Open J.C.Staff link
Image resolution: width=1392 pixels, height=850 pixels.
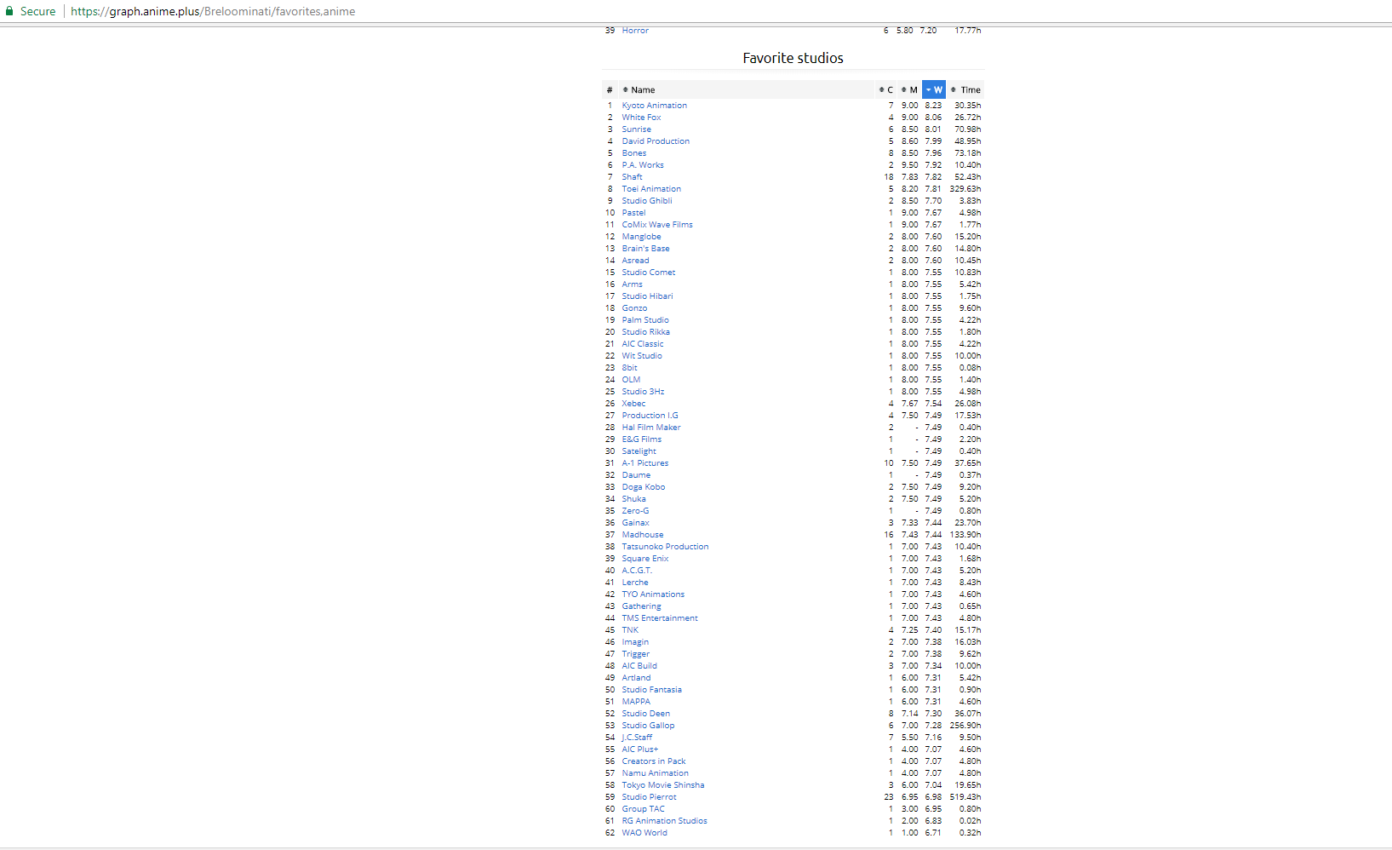tap(637, 738)
